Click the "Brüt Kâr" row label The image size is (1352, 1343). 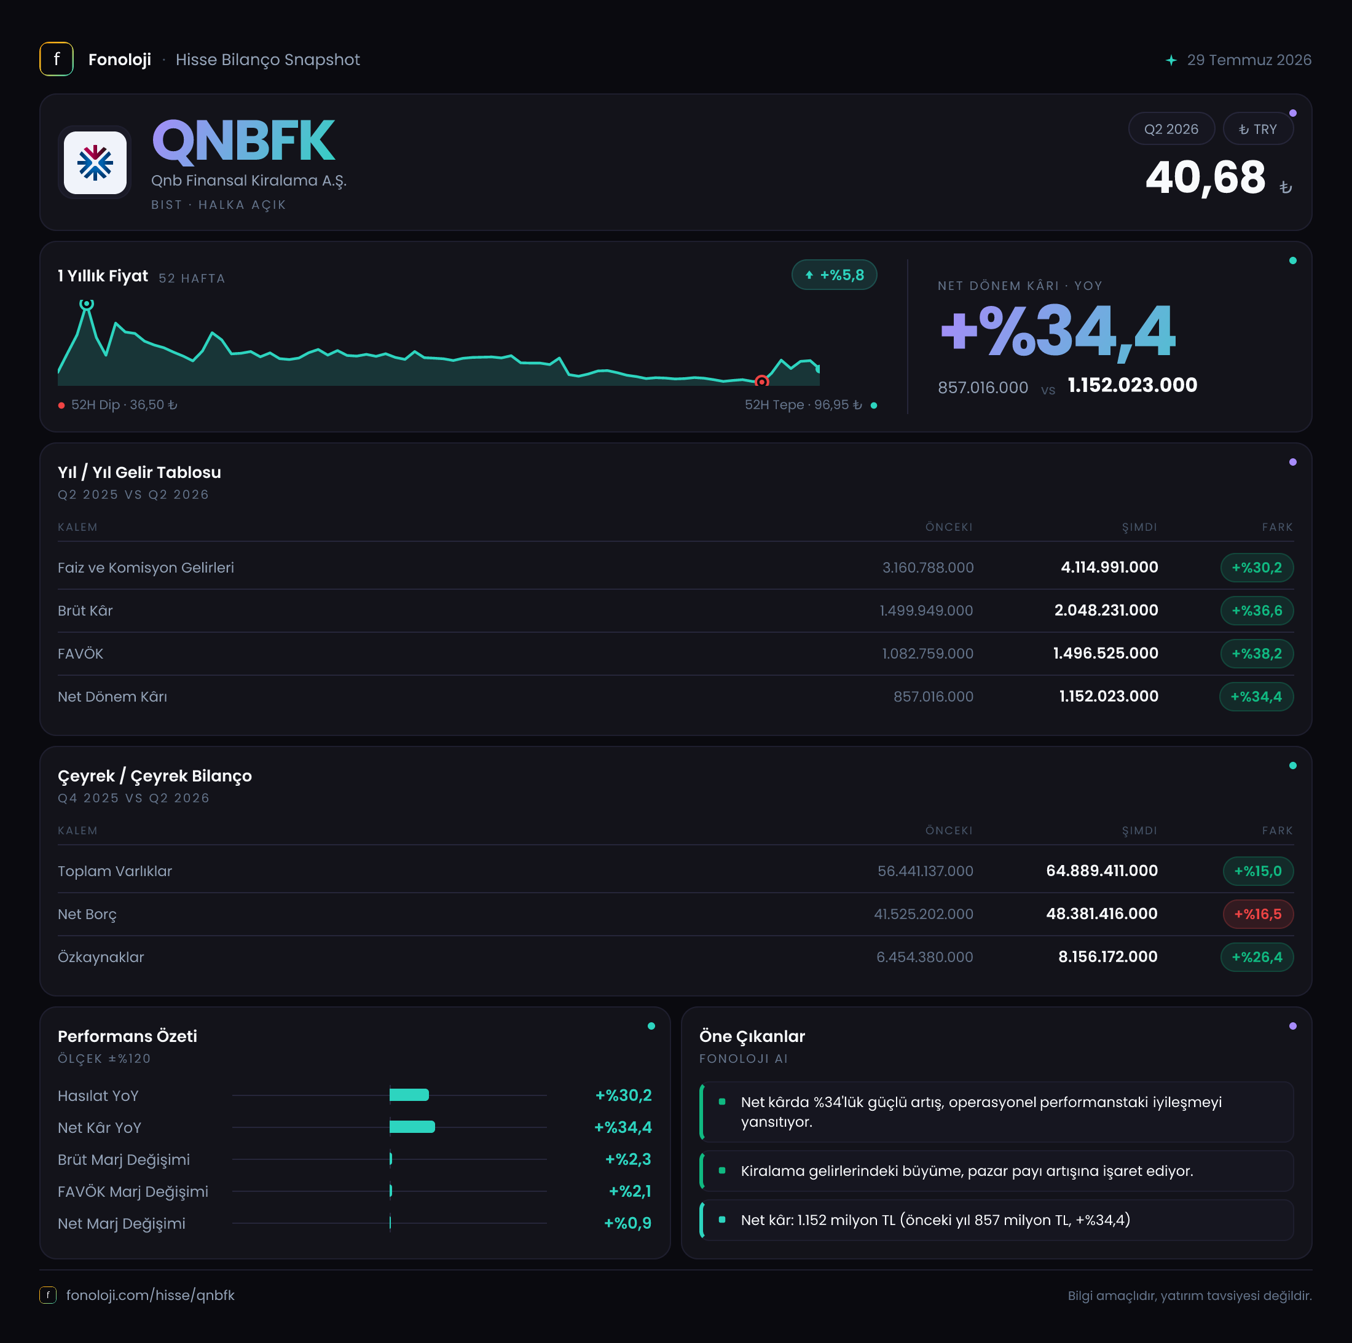[85, 611]
